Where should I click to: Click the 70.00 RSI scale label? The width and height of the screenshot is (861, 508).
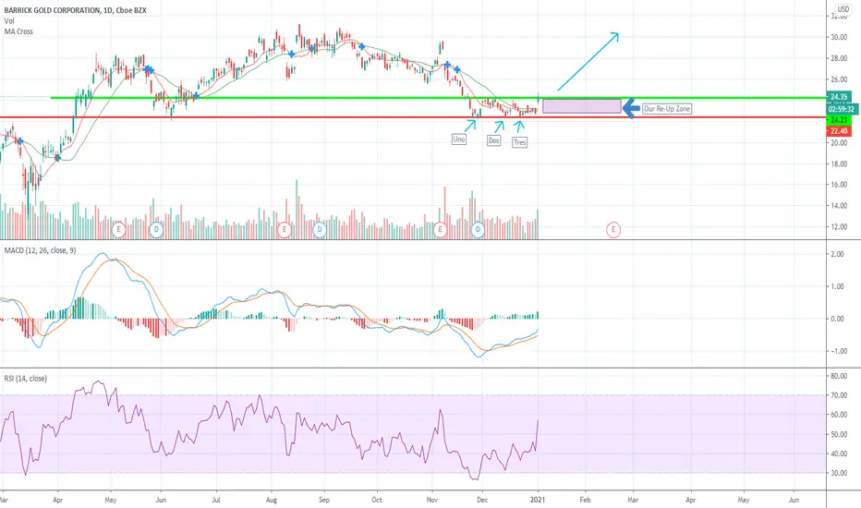[839, 395]
